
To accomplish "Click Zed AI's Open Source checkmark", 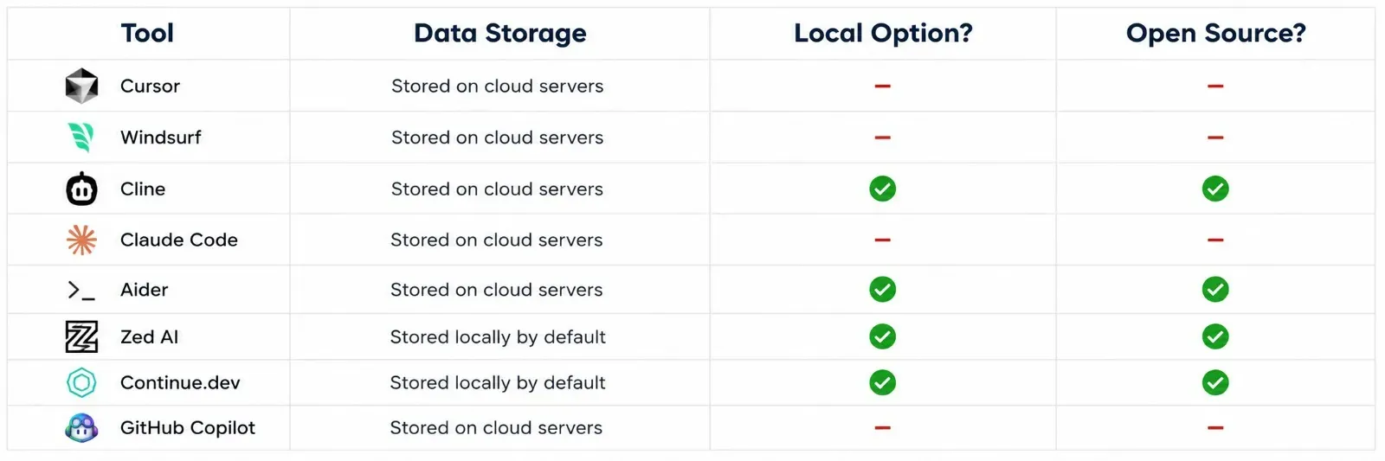I will tap(1215, 336).
